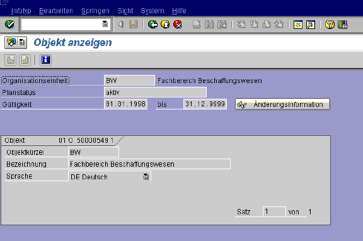
Task: Click the icon button beside Objekt anzeigen title
Action: [x=16, y=43]
